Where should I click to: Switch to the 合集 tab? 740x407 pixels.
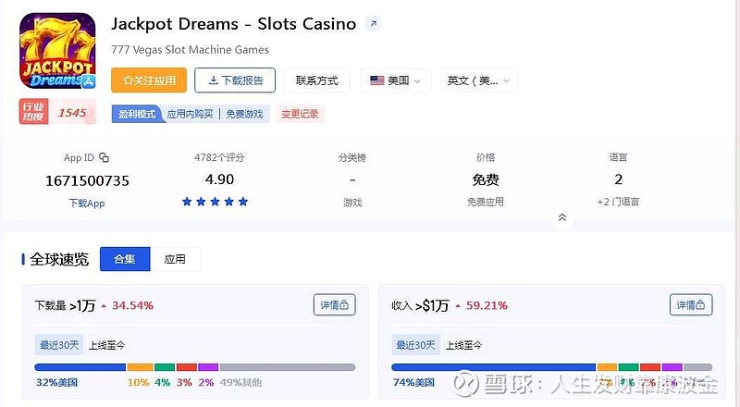[x=124, y=259]
